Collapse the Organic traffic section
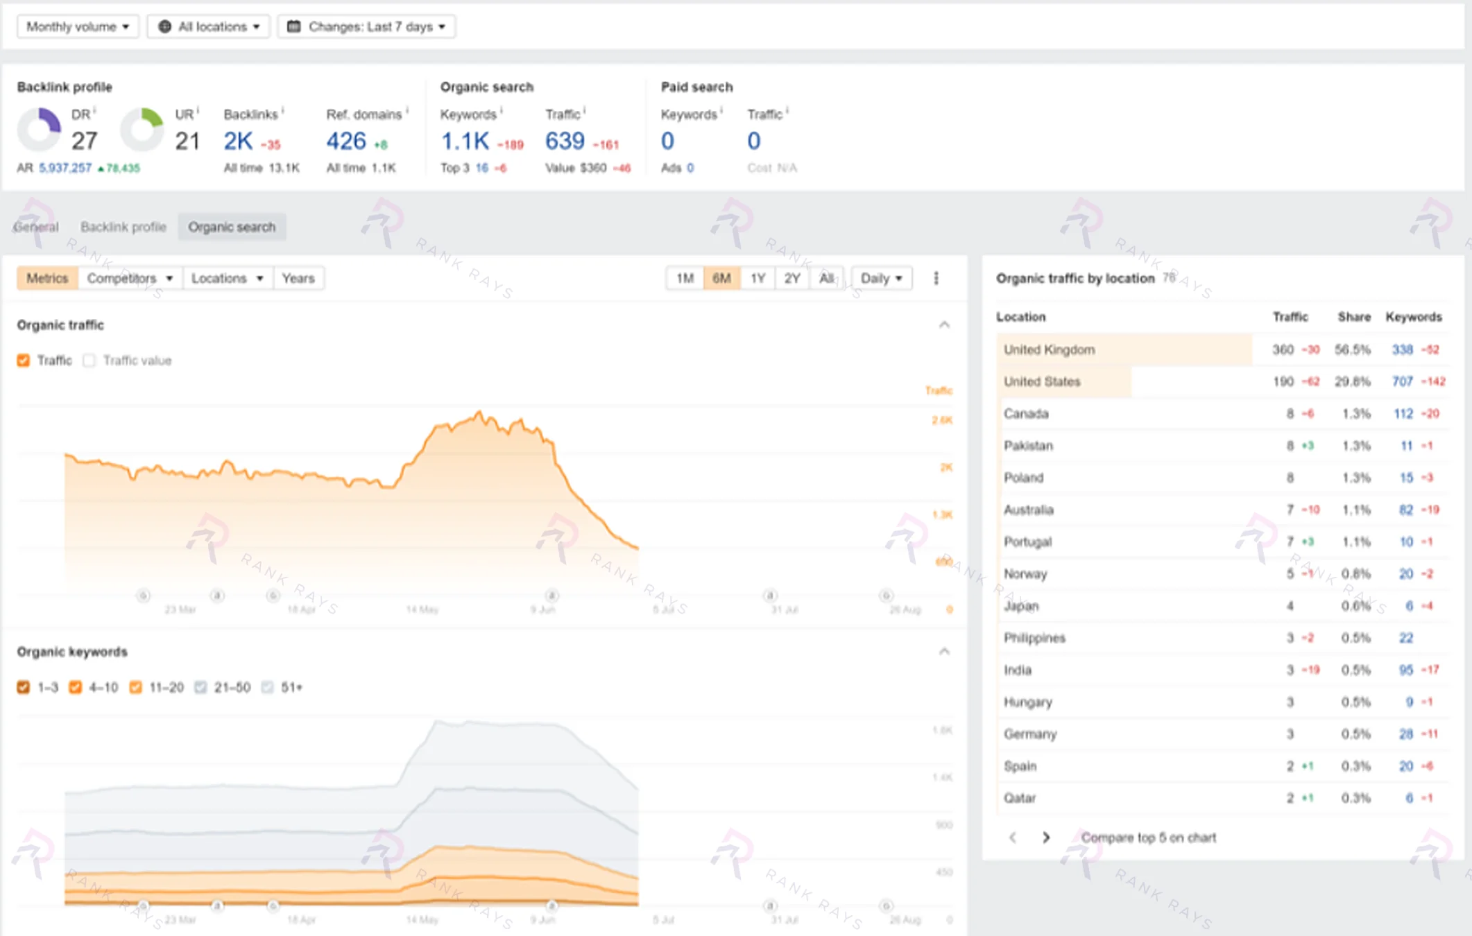 (x=944, y=324)
